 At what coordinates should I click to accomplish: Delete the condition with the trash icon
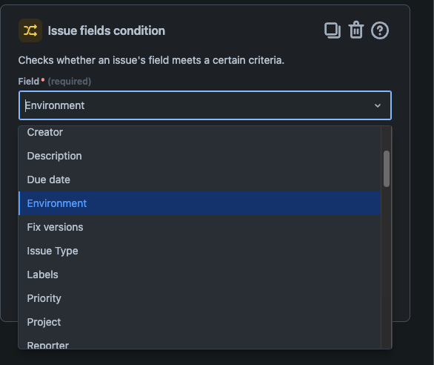point(356,30)
